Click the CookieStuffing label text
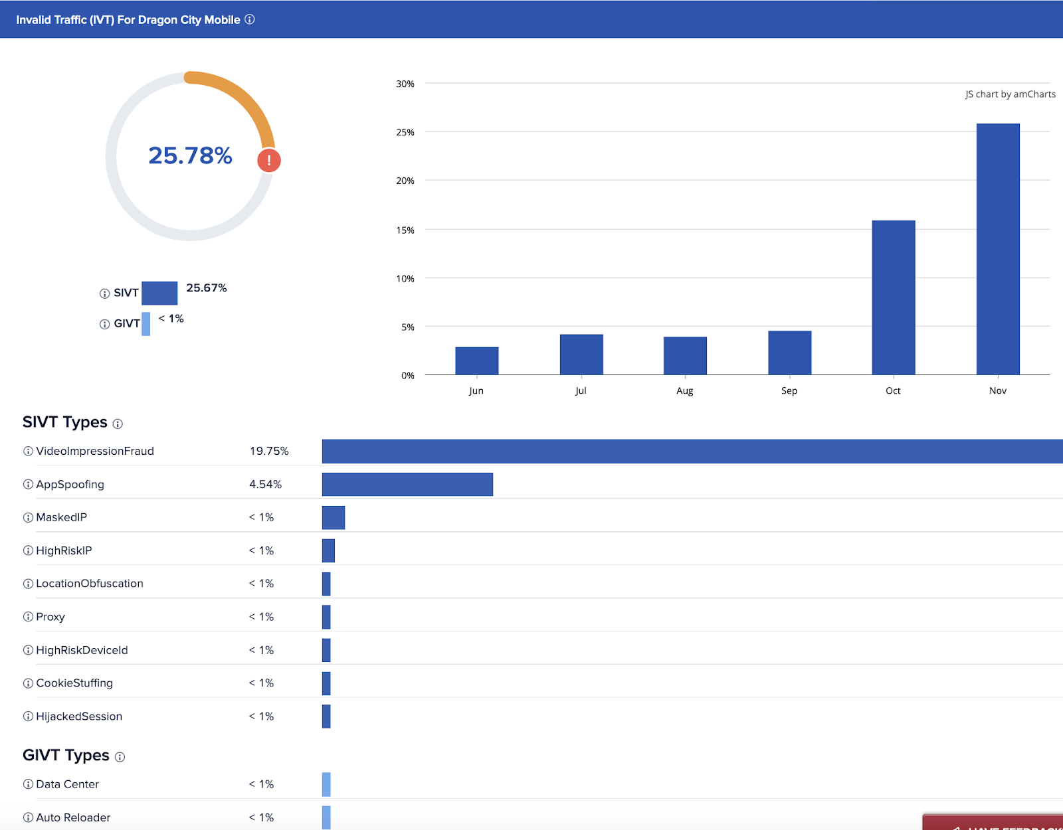The height and width of the screenshot is (830, 1063). [x=74, y=683]
